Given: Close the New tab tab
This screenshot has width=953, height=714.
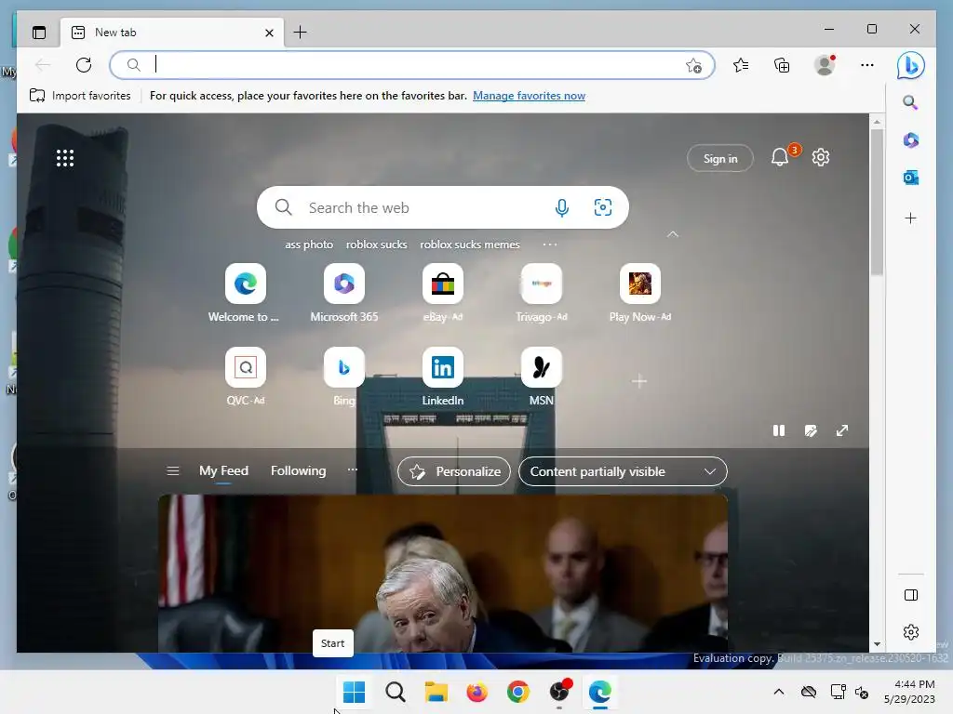Looking at the screenshot, I should tap(269, 33).
